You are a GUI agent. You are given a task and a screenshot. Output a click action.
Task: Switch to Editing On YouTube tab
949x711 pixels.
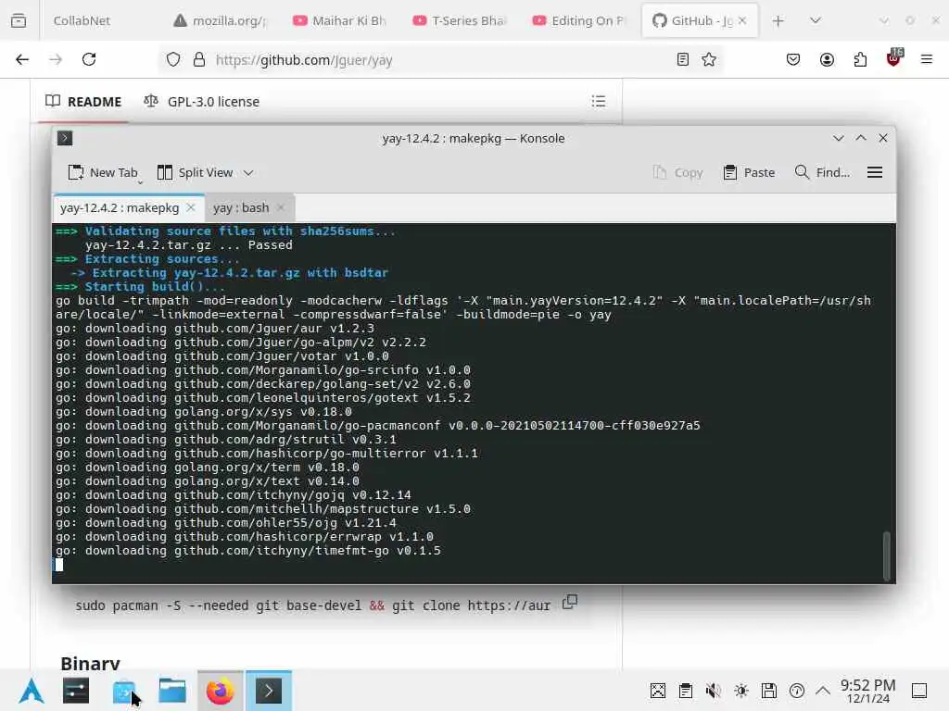pos(580,20)
